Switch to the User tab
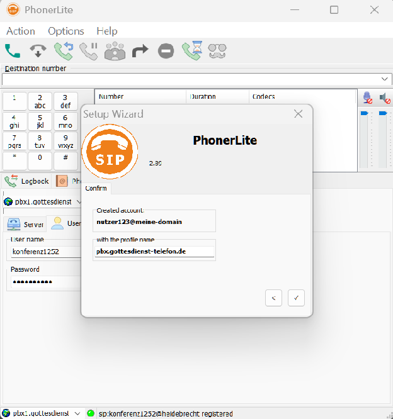Viewport: 393px width, 419px height. point(65,223)
